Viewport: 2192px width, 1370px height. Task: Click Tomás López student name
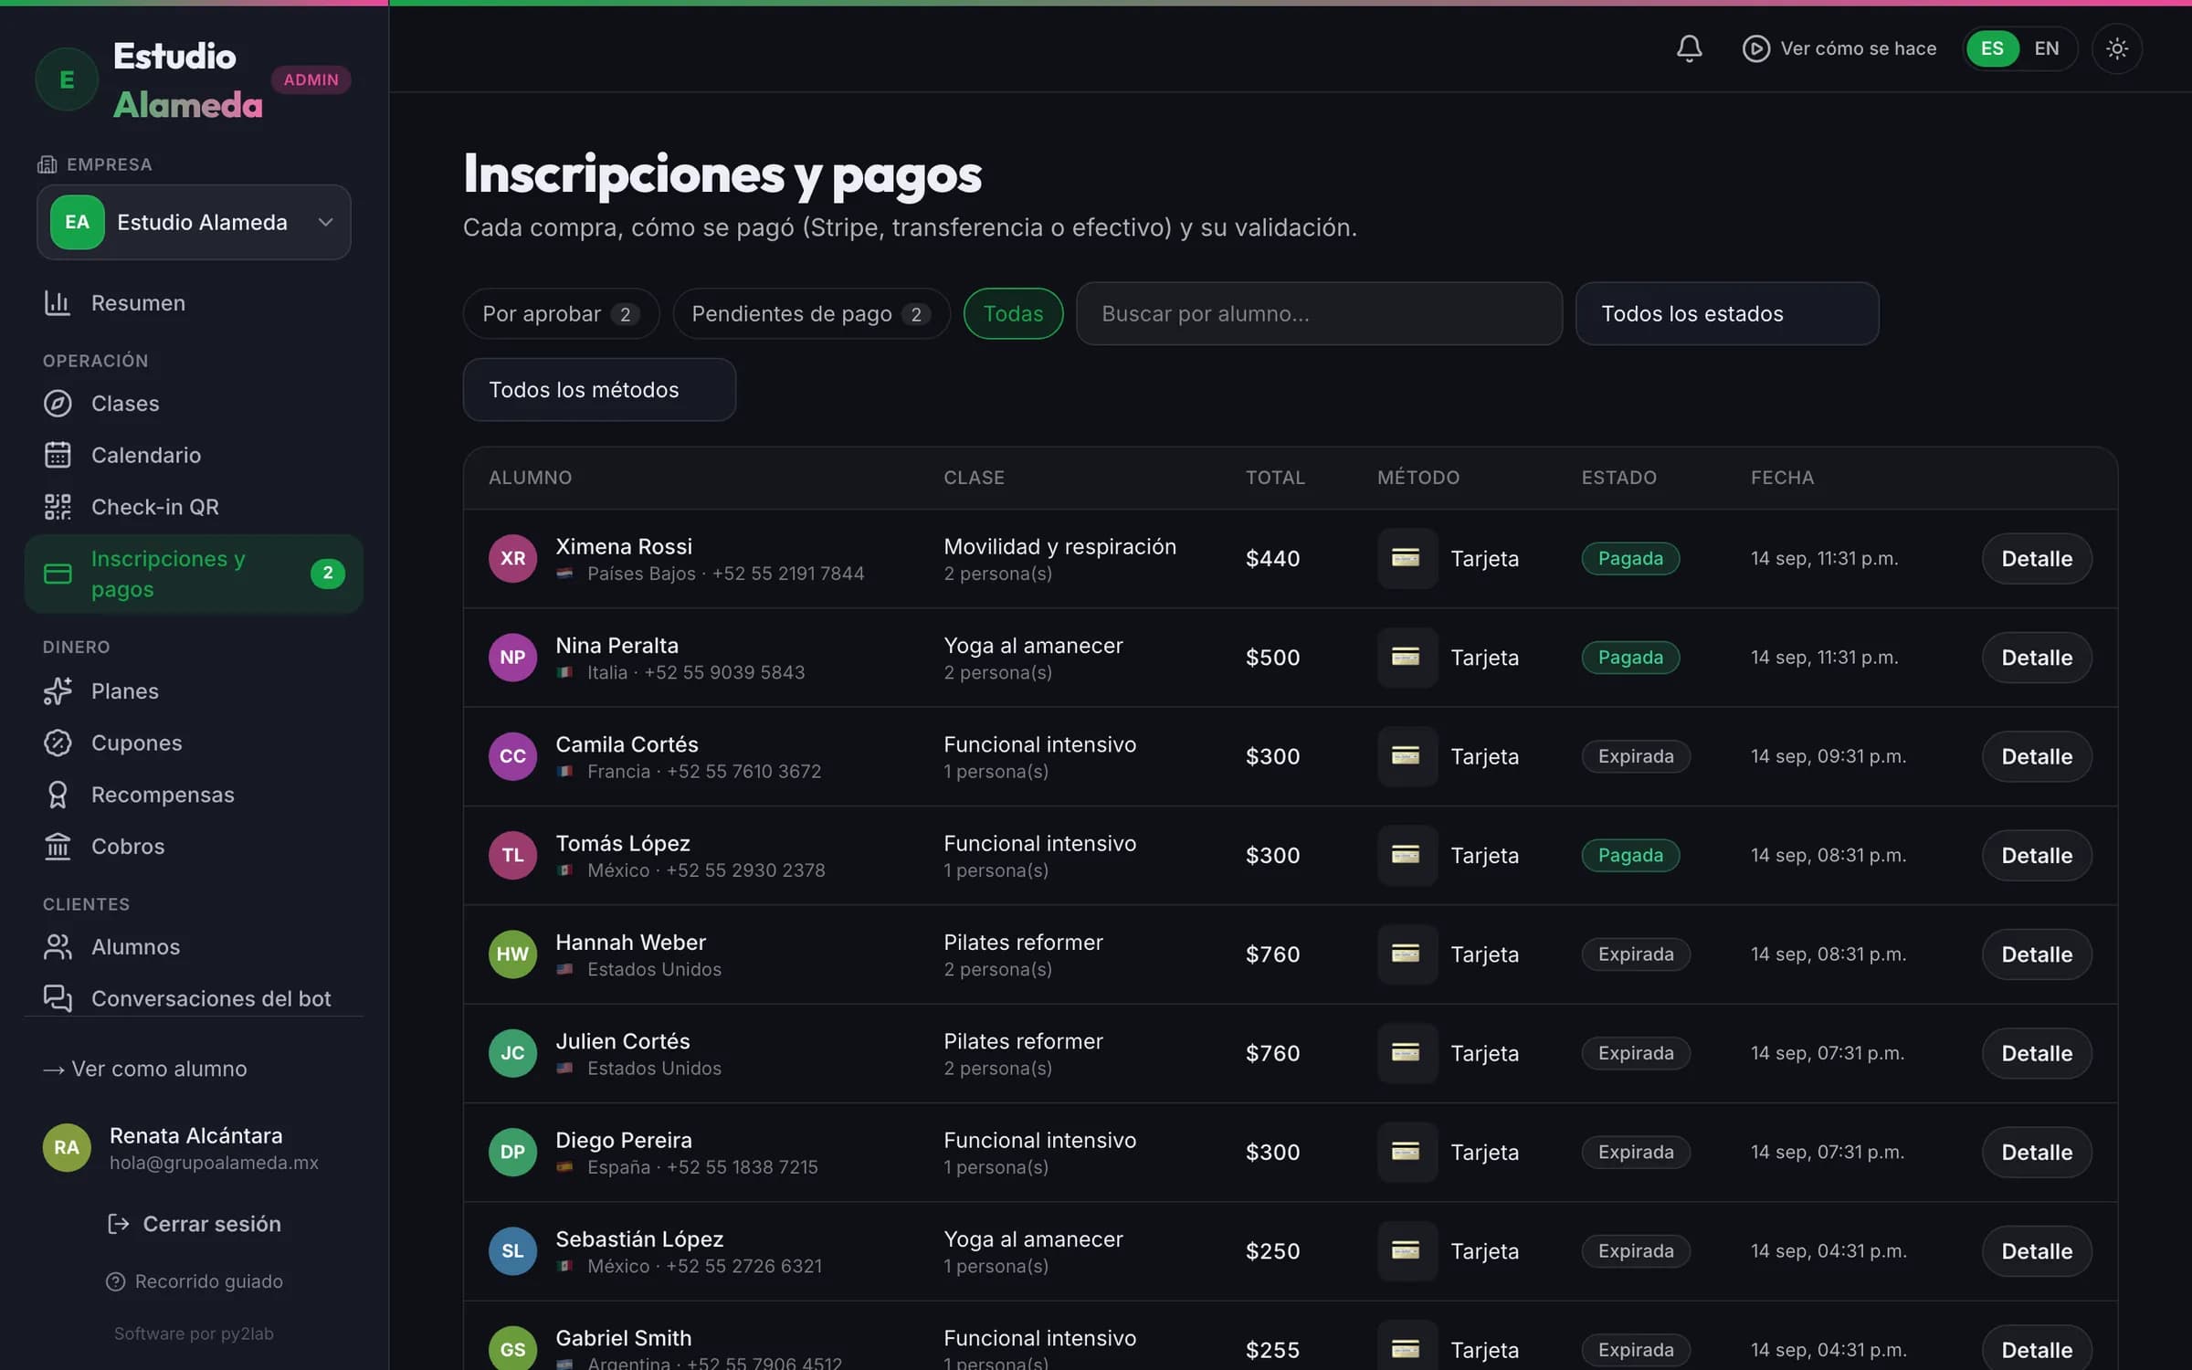point(623,844)
